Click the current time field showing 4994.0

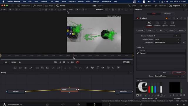click(x=126, y=62)
